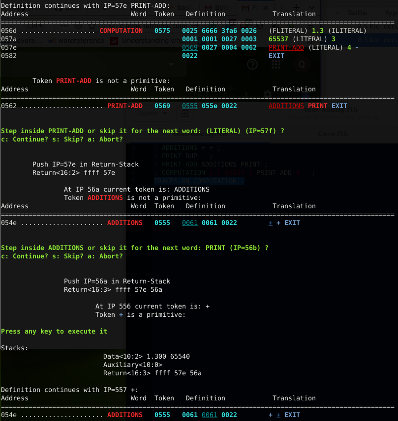Click the forward navigation chevron icon
Viewport: 398px width, 421px height.
click(281, 7)
